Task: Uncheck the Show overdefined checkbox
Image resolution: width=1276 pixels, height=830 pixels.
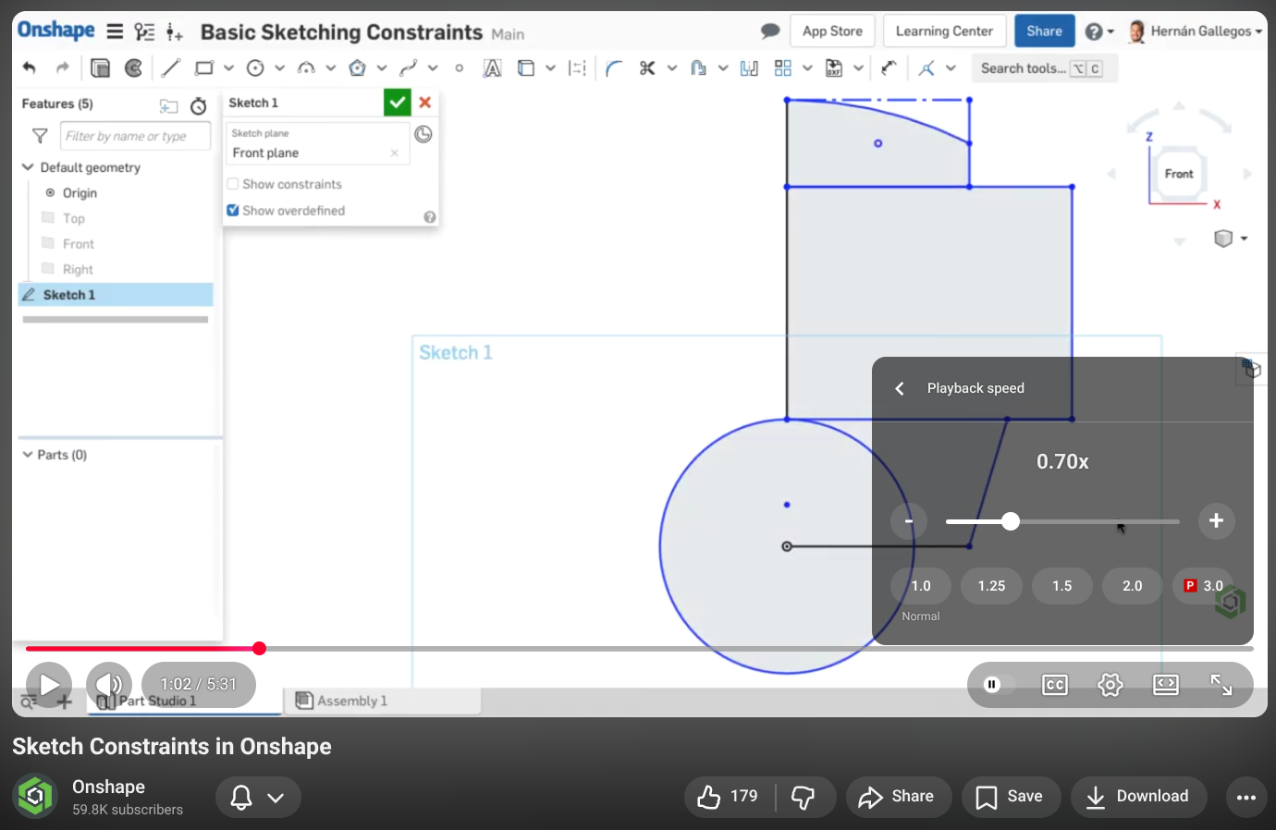Action: 233,210
